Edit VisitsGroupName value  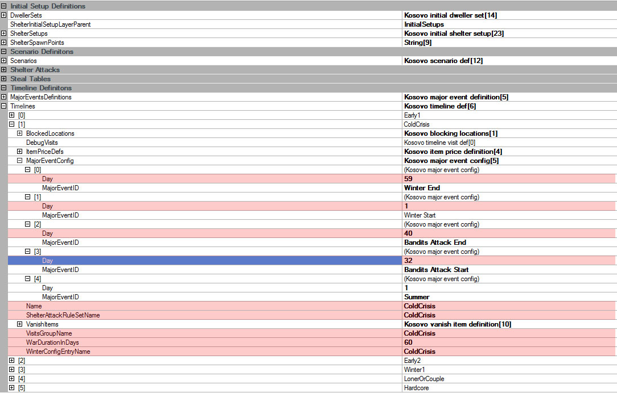pyautogui.click(x=509, y=333)
